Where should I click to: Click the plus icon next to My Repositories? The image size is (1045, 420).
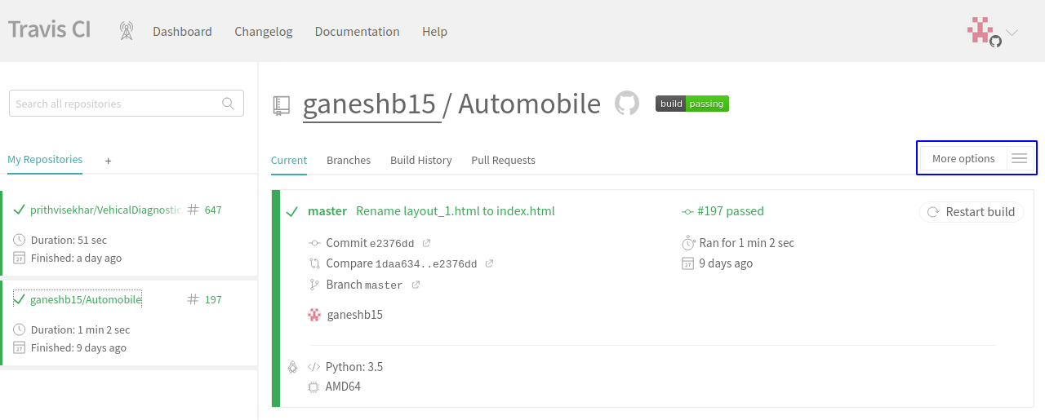(108, 161)
